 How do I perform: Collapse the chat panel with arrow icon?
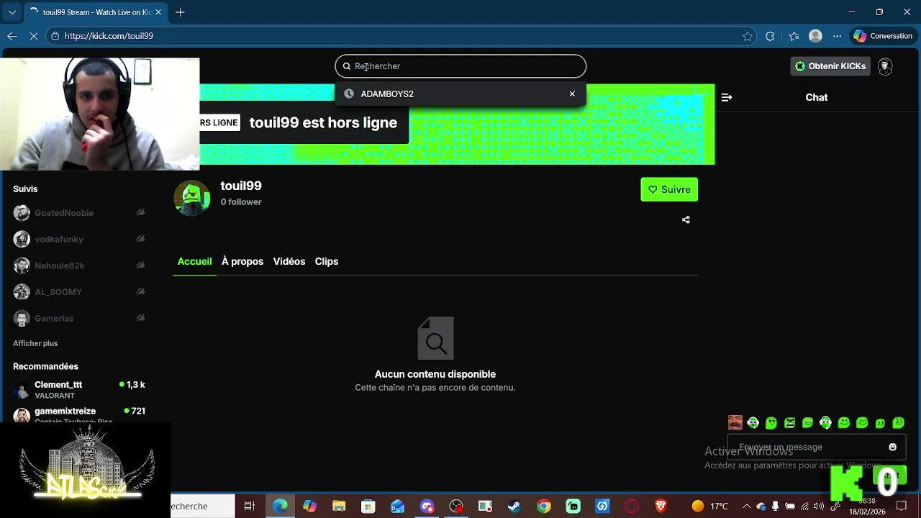[x=727, y=97]
